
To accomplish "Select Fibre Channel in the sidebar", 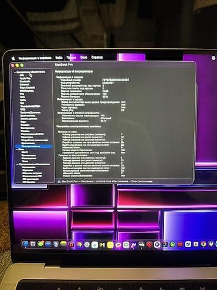I will tap(28, 88).
